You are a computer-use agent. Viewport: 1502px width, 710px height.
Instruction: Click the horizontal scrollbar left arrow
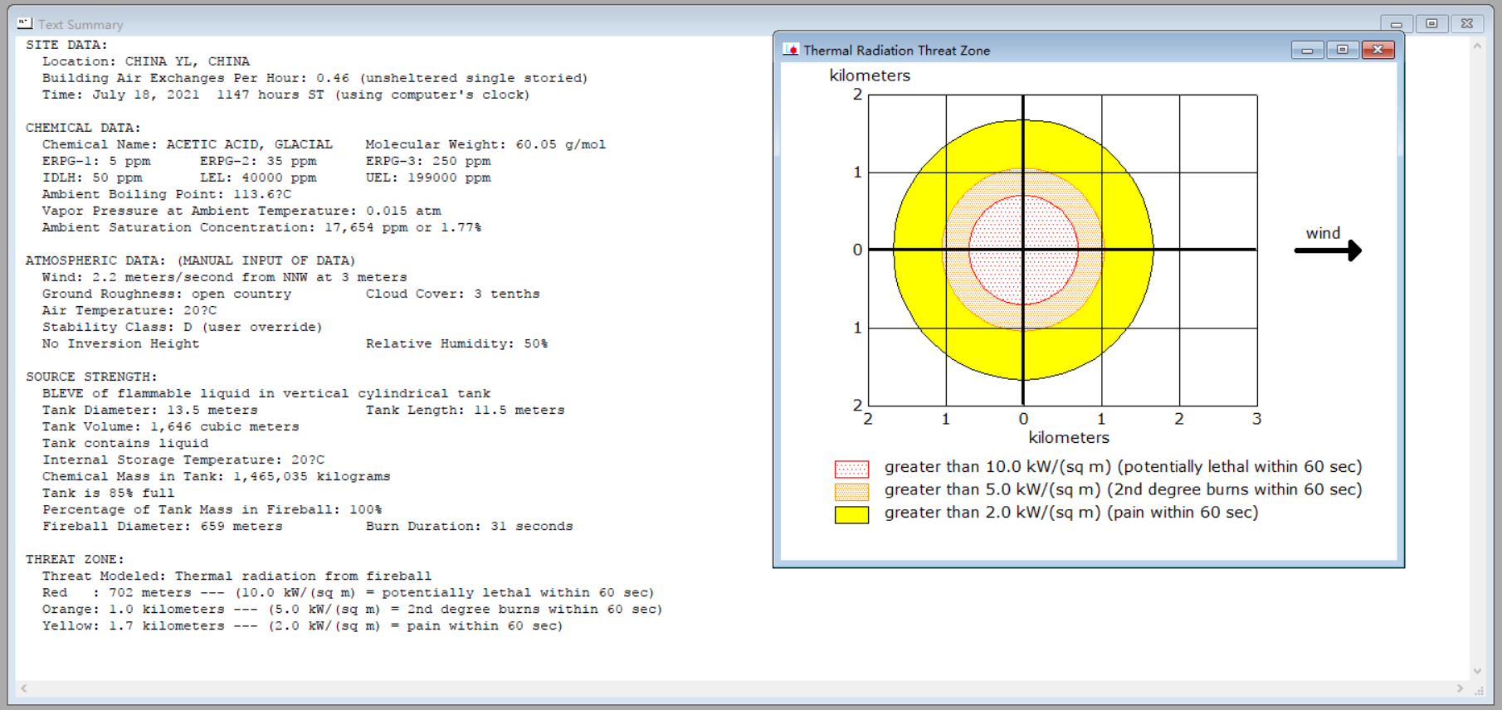pos(24,688)
